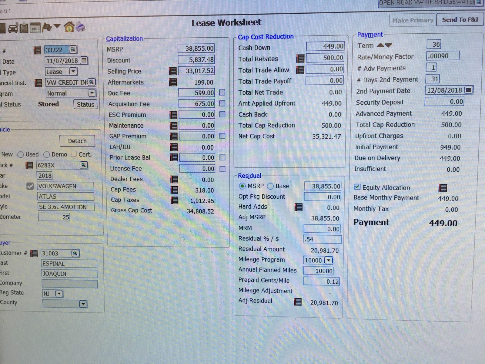Open the Mileage Program dropdown showing 10000
Image resolution: width=485 pixels, height=364 pixels.
coord(329,260)
